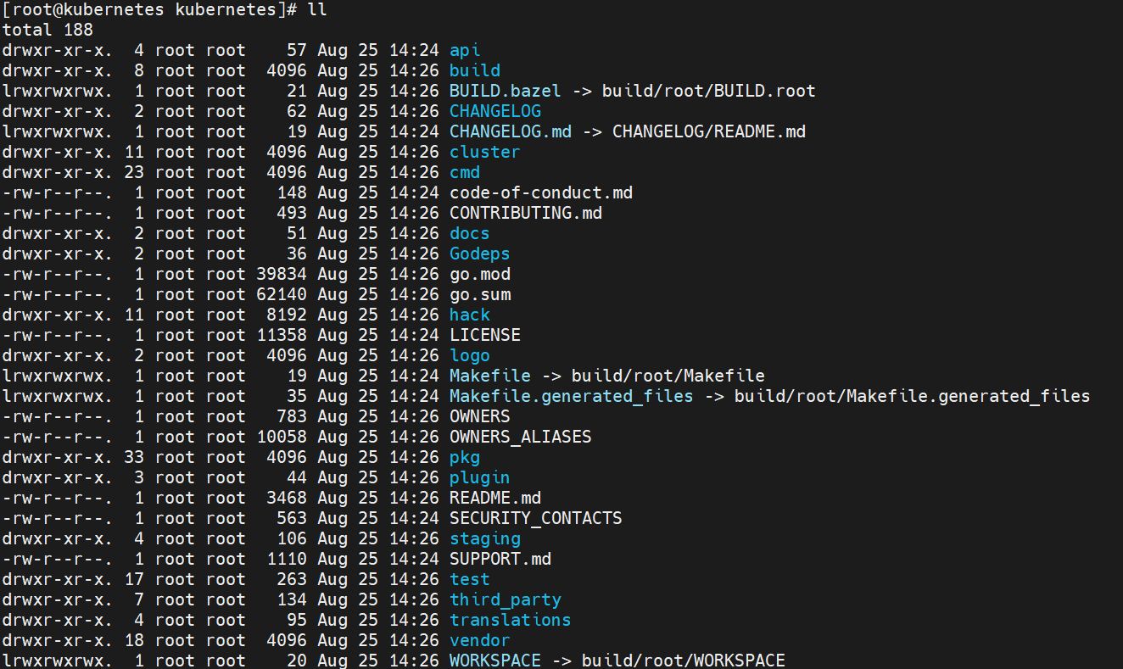The height and width of the screenshot is (669, 1123).
Task: Click the size value 783 of OWNERS
Action: click(292, 416)
